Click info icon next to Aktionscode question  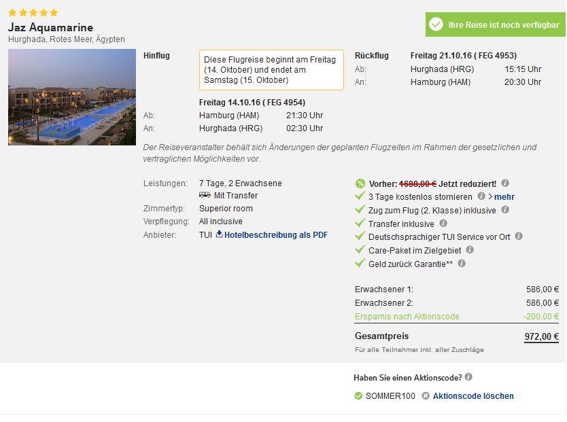[468, 377]
